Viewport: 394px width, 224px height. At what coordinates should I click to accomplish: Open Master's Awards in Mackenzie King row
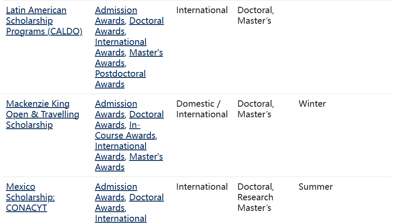tap(146, 157)
